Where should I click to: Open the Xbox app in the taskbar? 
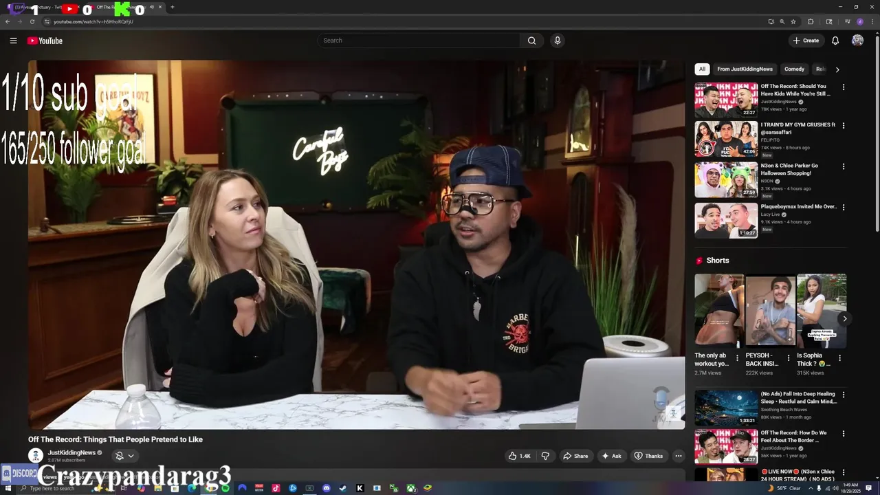(411, 488)
